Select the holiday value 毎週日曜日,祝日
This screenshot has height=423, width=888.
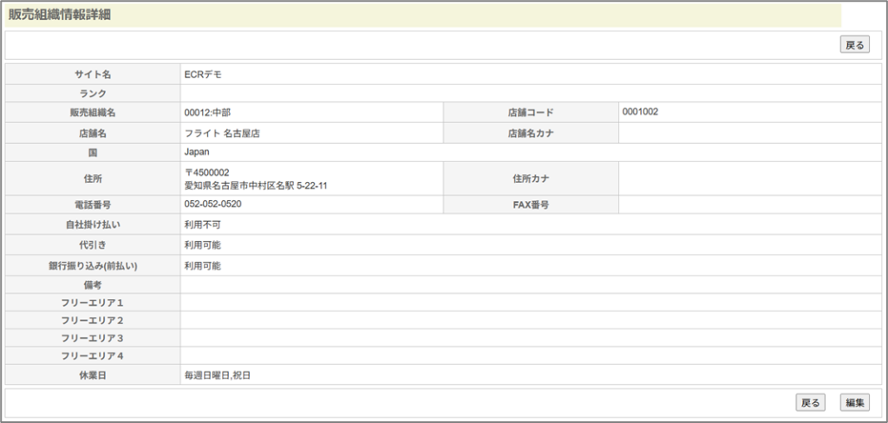pos(222,376)
